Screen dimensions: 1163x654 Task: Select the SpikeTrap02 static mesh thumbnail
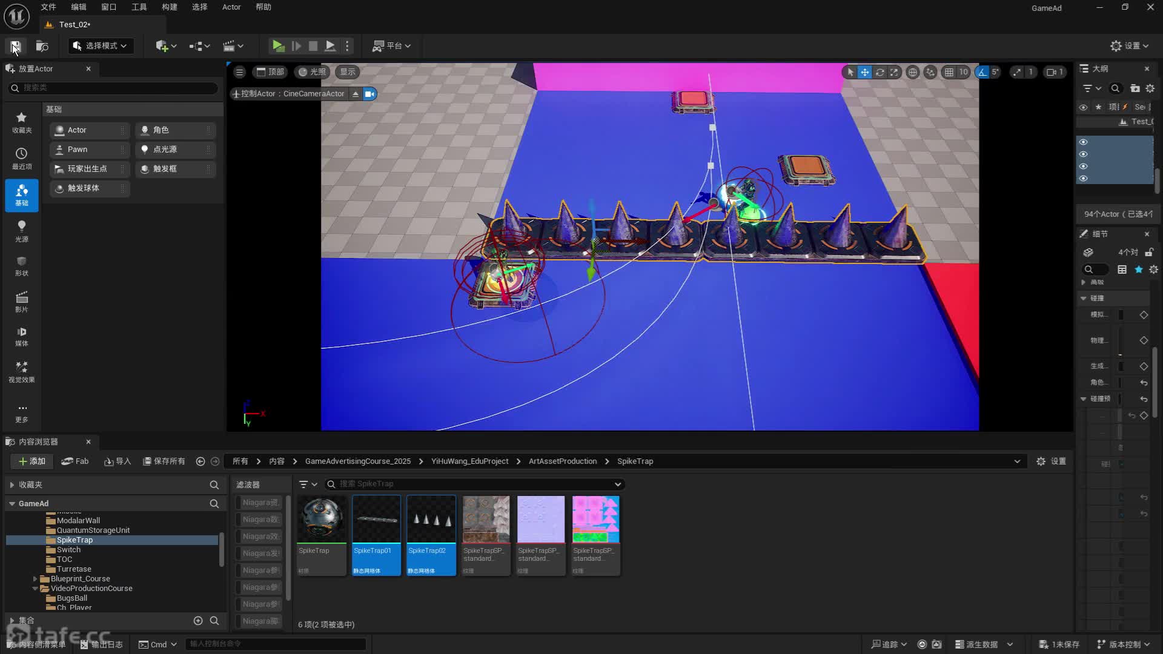point(431,520)
